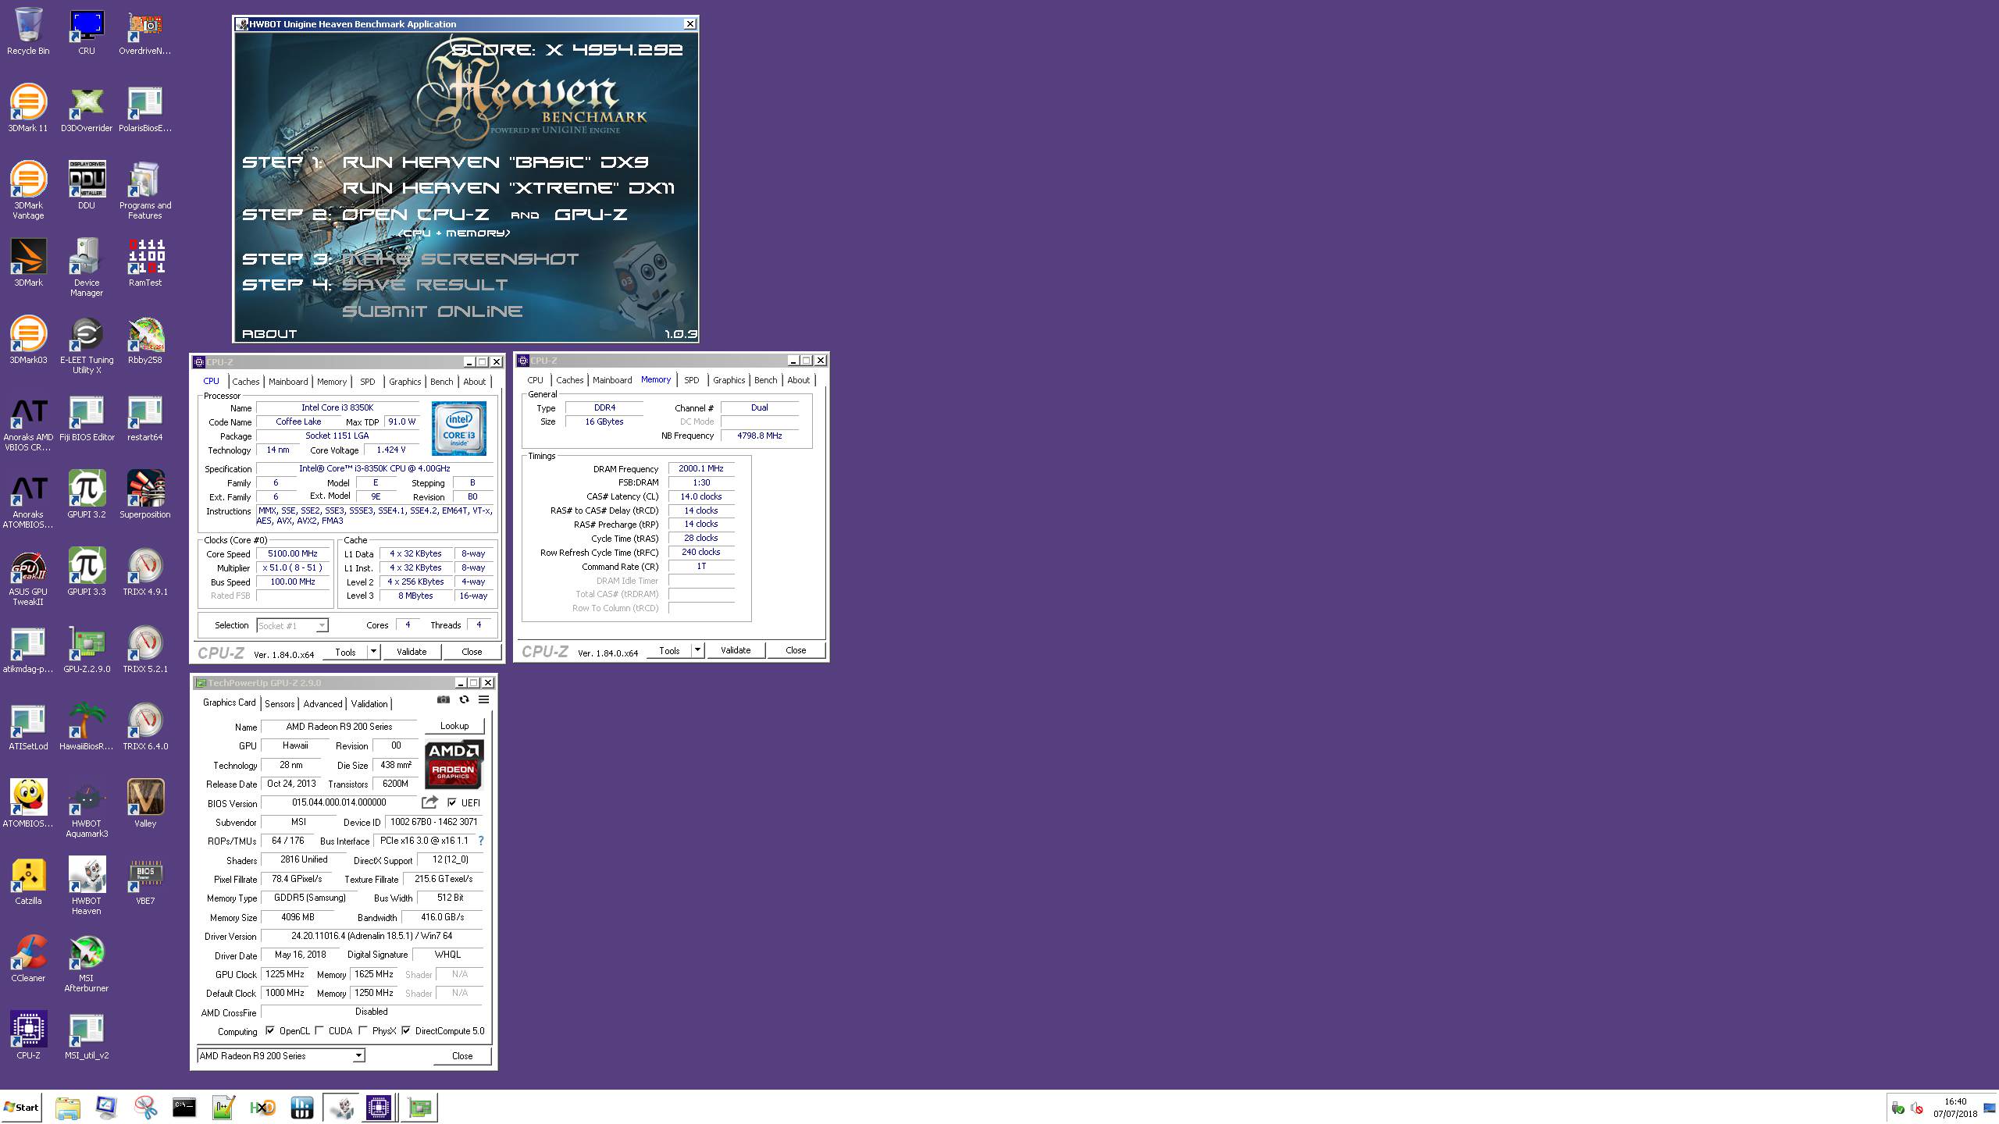1999x1124 pixels.
Task: Click the Tools button in left CPU-Z window
Action: click(x=345, y=651)
